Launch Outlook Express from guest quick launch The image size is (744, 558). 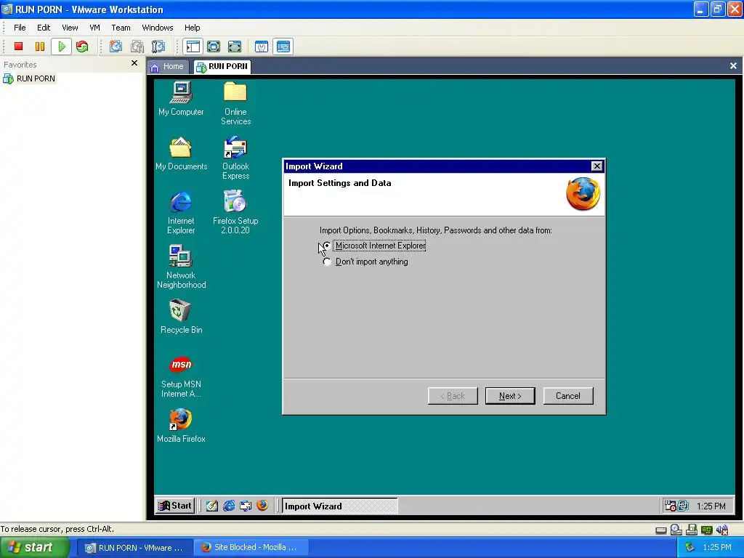coord(246,506)
